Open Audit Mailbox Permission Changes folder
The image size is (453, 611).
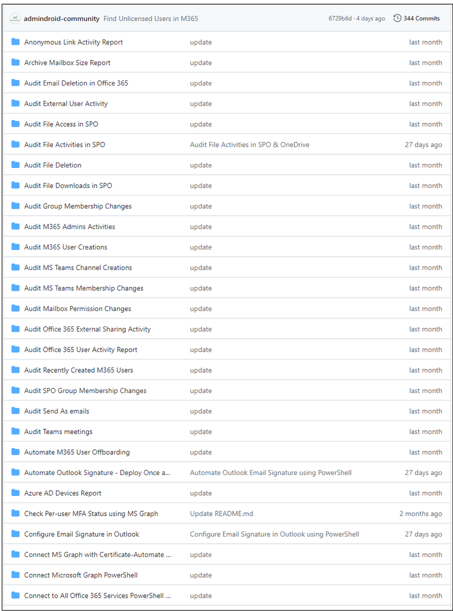[x=78, y=309]
